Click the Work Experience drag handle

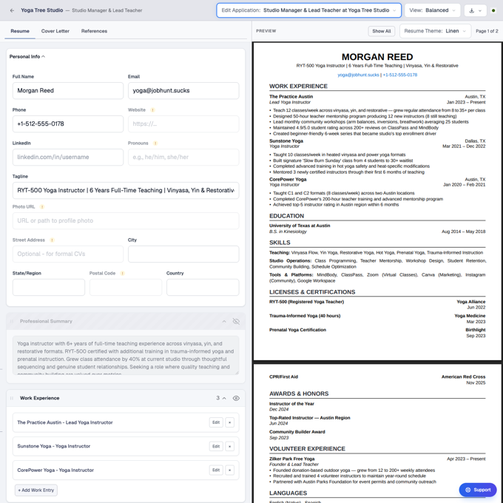[12, 398]
